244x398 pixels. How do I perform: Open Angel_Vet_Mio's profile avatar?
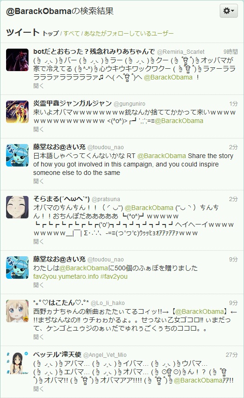pos(17,363)
